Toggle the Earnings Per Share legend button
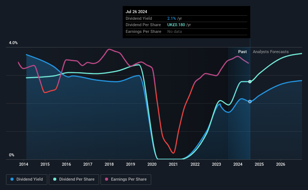The height and width of the screenshot is (190, 308). (126, 180)
